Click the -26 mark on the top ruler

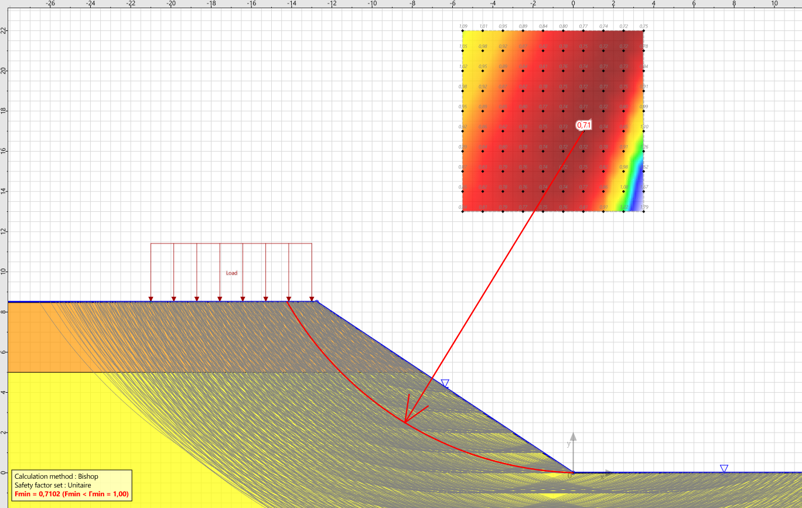click(x=50, y=4)
